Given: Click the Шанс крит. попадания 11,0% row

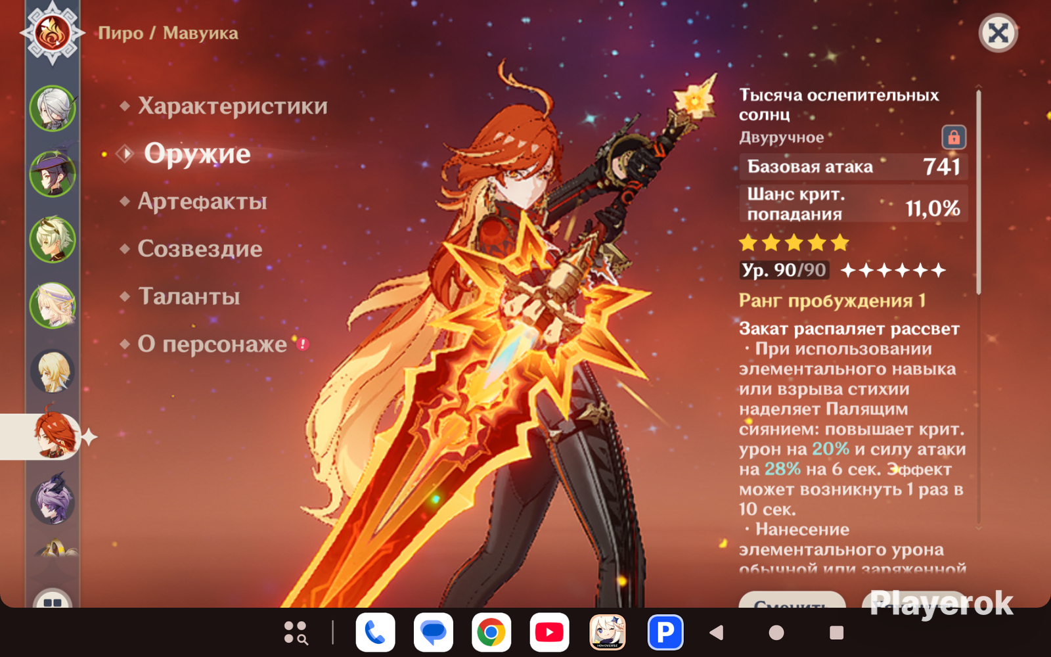Looking at the screenshot, I should coord(853,204).
